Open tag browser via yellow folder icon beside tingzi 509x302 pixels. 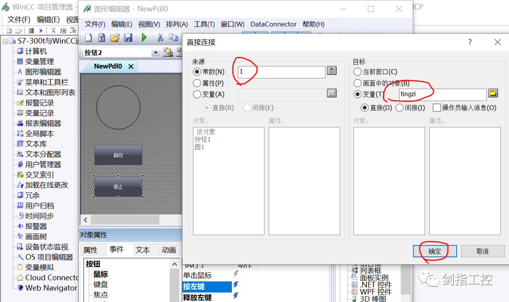pos(493,94)
